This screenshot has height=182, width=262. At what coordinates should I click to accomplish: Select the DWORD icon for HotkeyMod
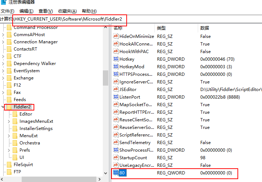tap(115, 66)
